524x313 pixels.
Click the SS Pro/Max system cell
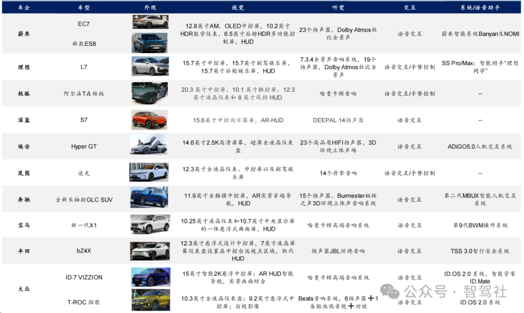click(480, 67)
